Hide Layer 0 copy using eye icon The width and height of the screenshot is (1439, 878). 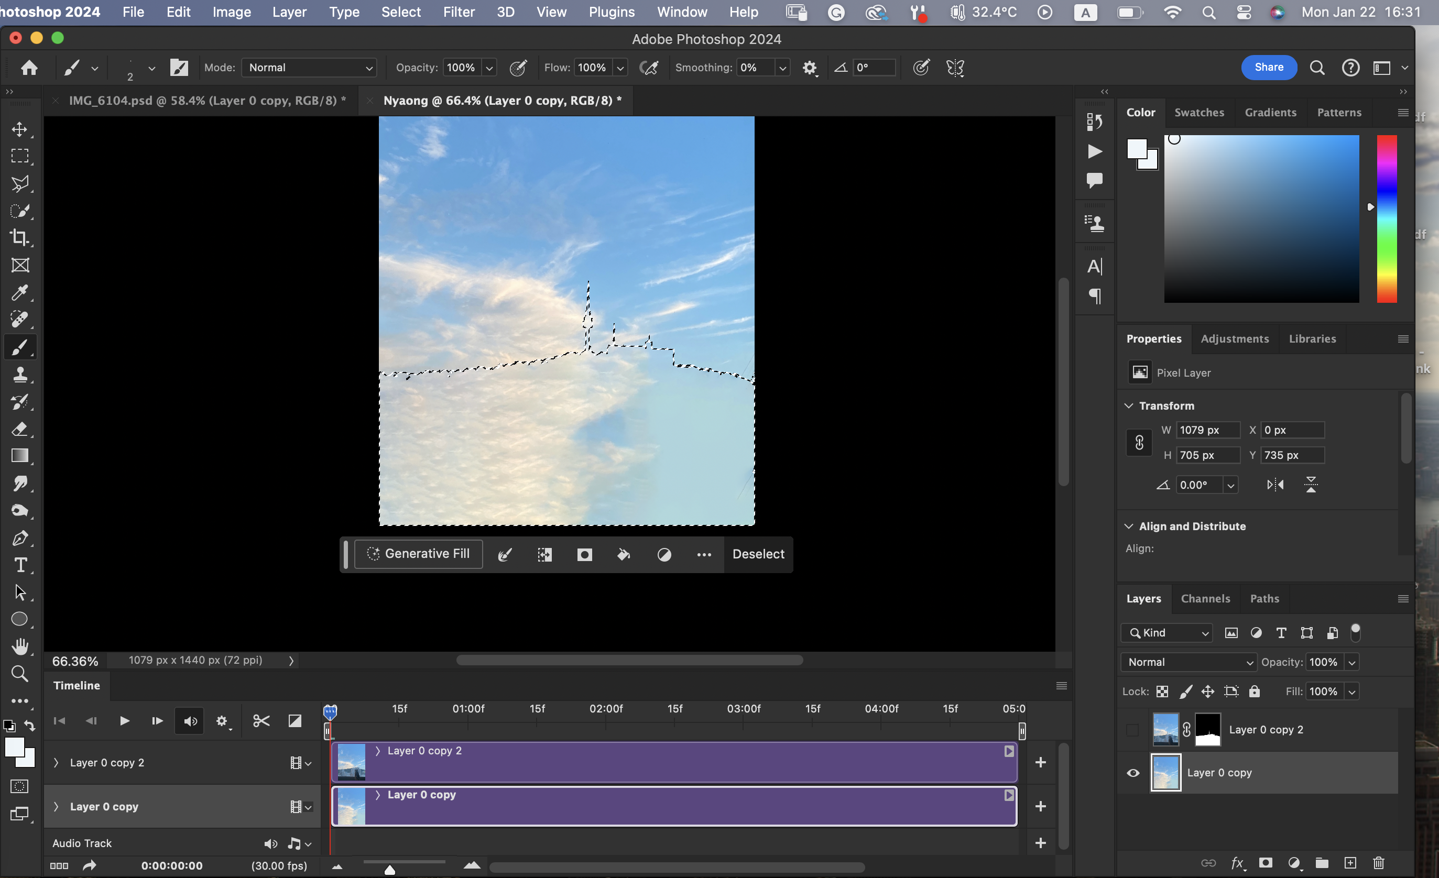pyautogui.click(x=1133, y=772)
